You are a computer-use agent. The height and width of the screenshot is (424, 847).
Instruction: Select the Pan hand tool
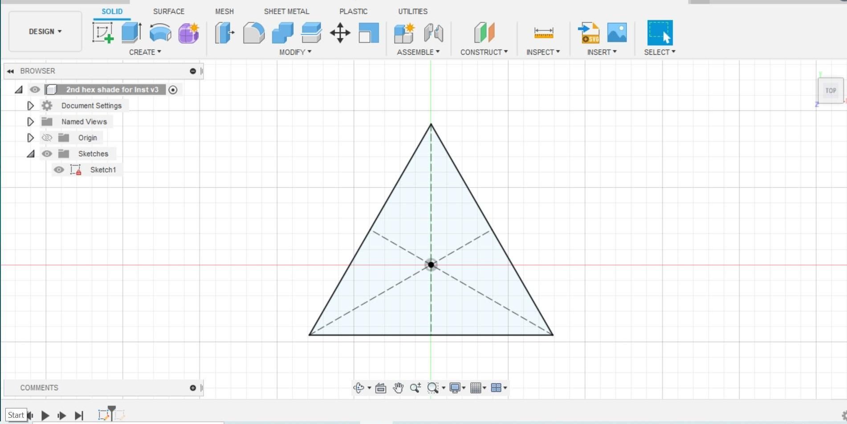398,388
